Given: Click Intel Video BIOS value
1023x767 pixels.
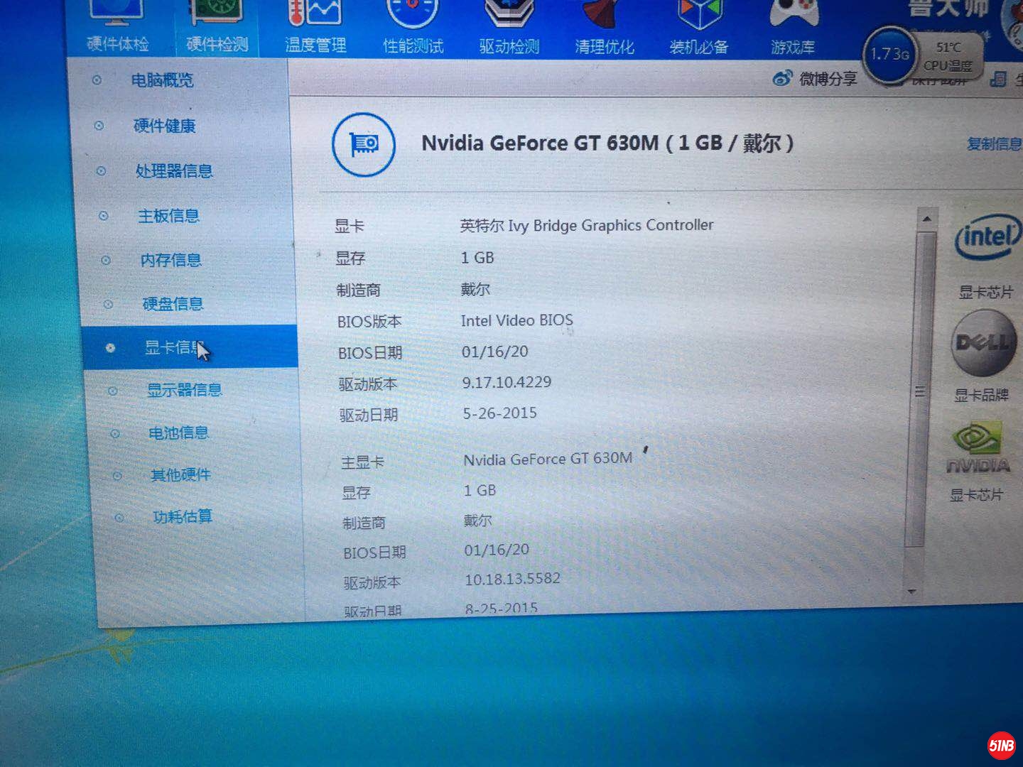Looking at the screenshot, I should 516,320.
